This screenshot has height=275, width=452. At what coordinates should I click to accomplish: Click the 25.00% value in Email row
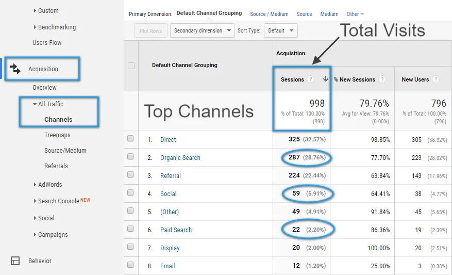[380, 266]
